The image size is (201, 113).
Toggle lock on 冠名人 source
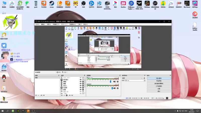coord(83,86)
